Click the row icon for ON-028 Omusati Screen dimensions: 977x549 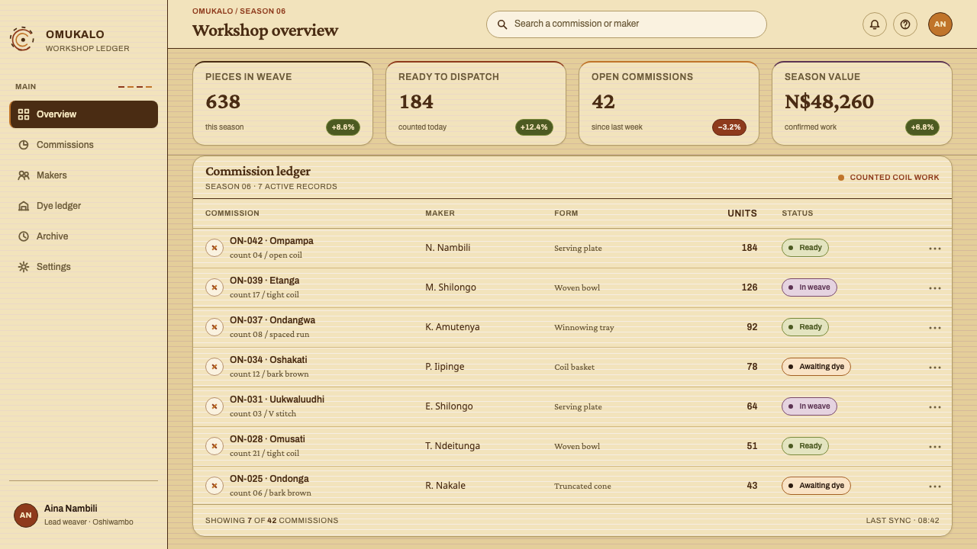pyautogui.click(x=214, y=446)
